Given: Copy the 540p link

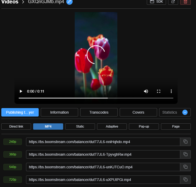Looking at the screenshot, I should point(185,167).
